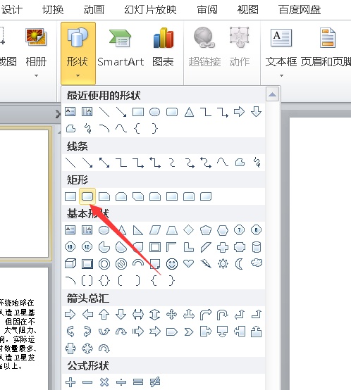Open the text box (文本框) dropdown
This screenshot has height=390, width=351.
tap(281, 52)
